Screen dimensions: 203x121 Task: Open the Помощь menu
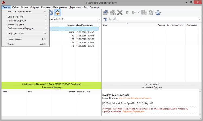[94, 7]
